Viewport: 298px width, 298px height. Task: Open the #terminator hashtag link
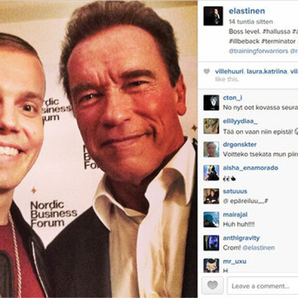pyautogui.click(x=278, y=41)
